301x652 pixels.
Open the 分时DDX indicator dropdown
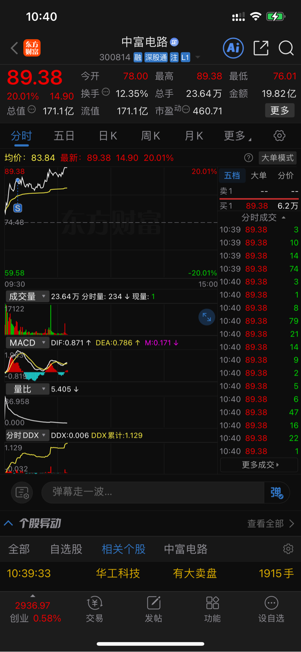click(x=27, y=435)
